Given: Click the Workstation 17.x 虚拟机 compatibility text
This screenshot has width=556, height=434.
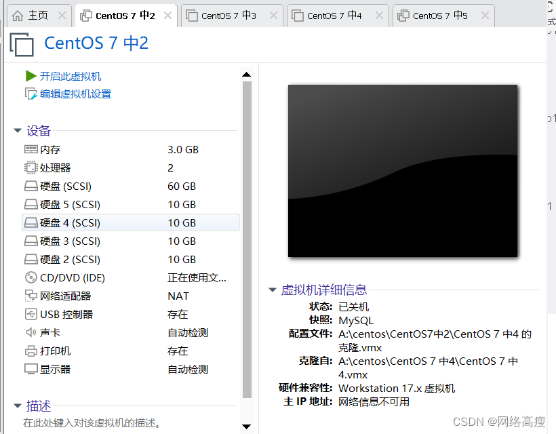Looking at the screenshot, I should (x=397, y=389).
